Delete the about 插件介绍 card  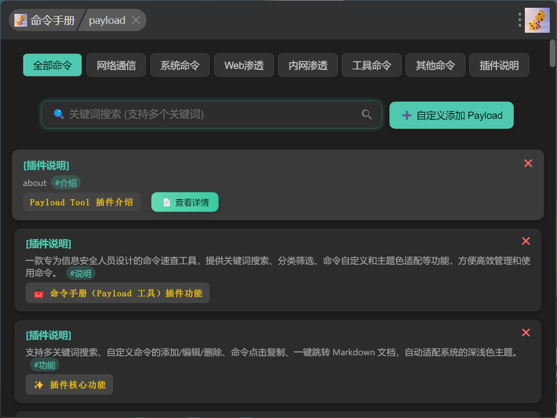(528, 163)
